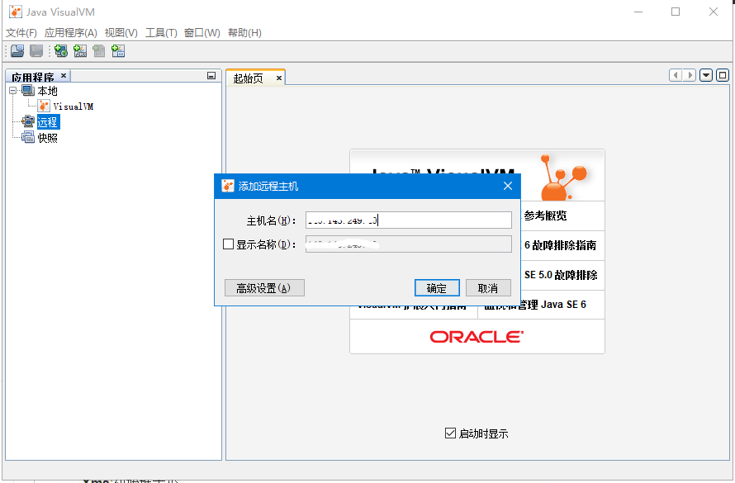Collapse the 本地 tree node
The width and height of the screenshot is (735, 483).
tap(12, 91)
